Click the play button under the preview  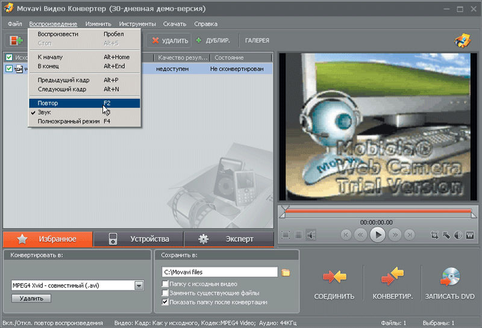click(x=377, y=235)
